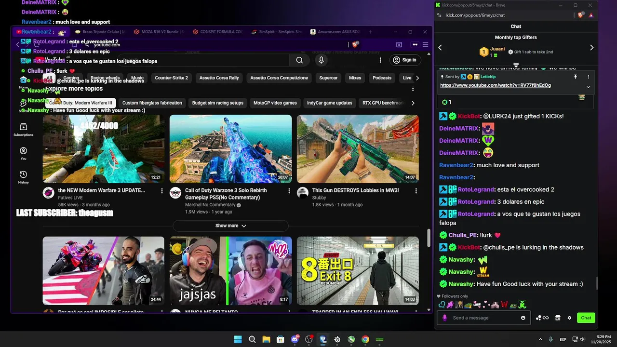Open Subscriptions in YouTube sidebar
Image resolution: width=617 pixels, height=347 pixels.
coord(23,130)
